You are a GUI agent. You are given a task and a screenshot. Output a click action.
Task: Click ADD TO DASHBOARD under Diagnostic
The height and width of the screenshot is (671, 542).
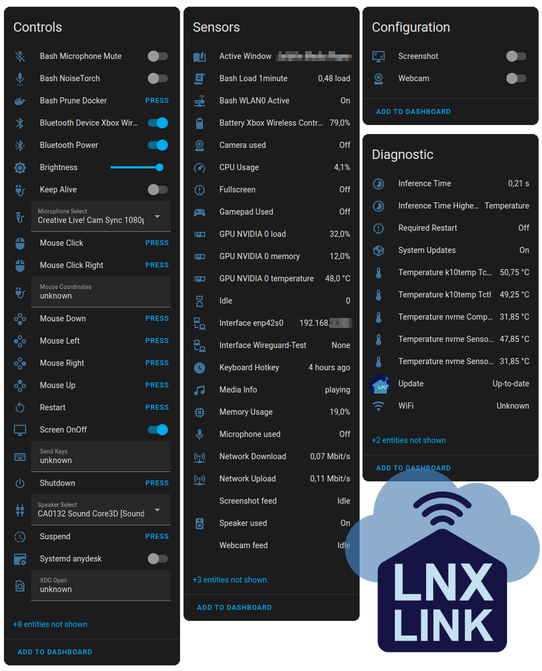(x=413, y=468)
